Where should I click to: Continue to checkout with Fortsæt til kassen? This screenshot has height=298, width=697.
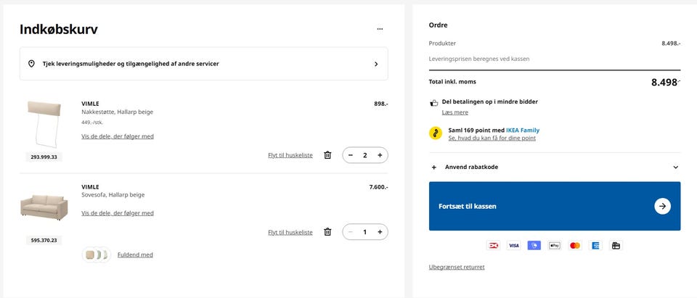coord(555,206)
